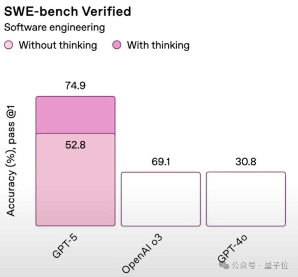Viewport: 298px width, 277px height.
Task: Click the 52.8 value label
Action: pos(75,145)
